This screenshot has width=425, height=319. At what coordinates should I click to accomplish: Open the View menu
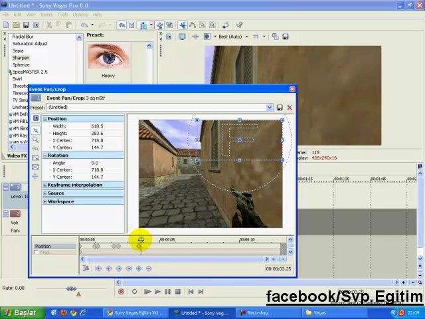coord(31,15)
